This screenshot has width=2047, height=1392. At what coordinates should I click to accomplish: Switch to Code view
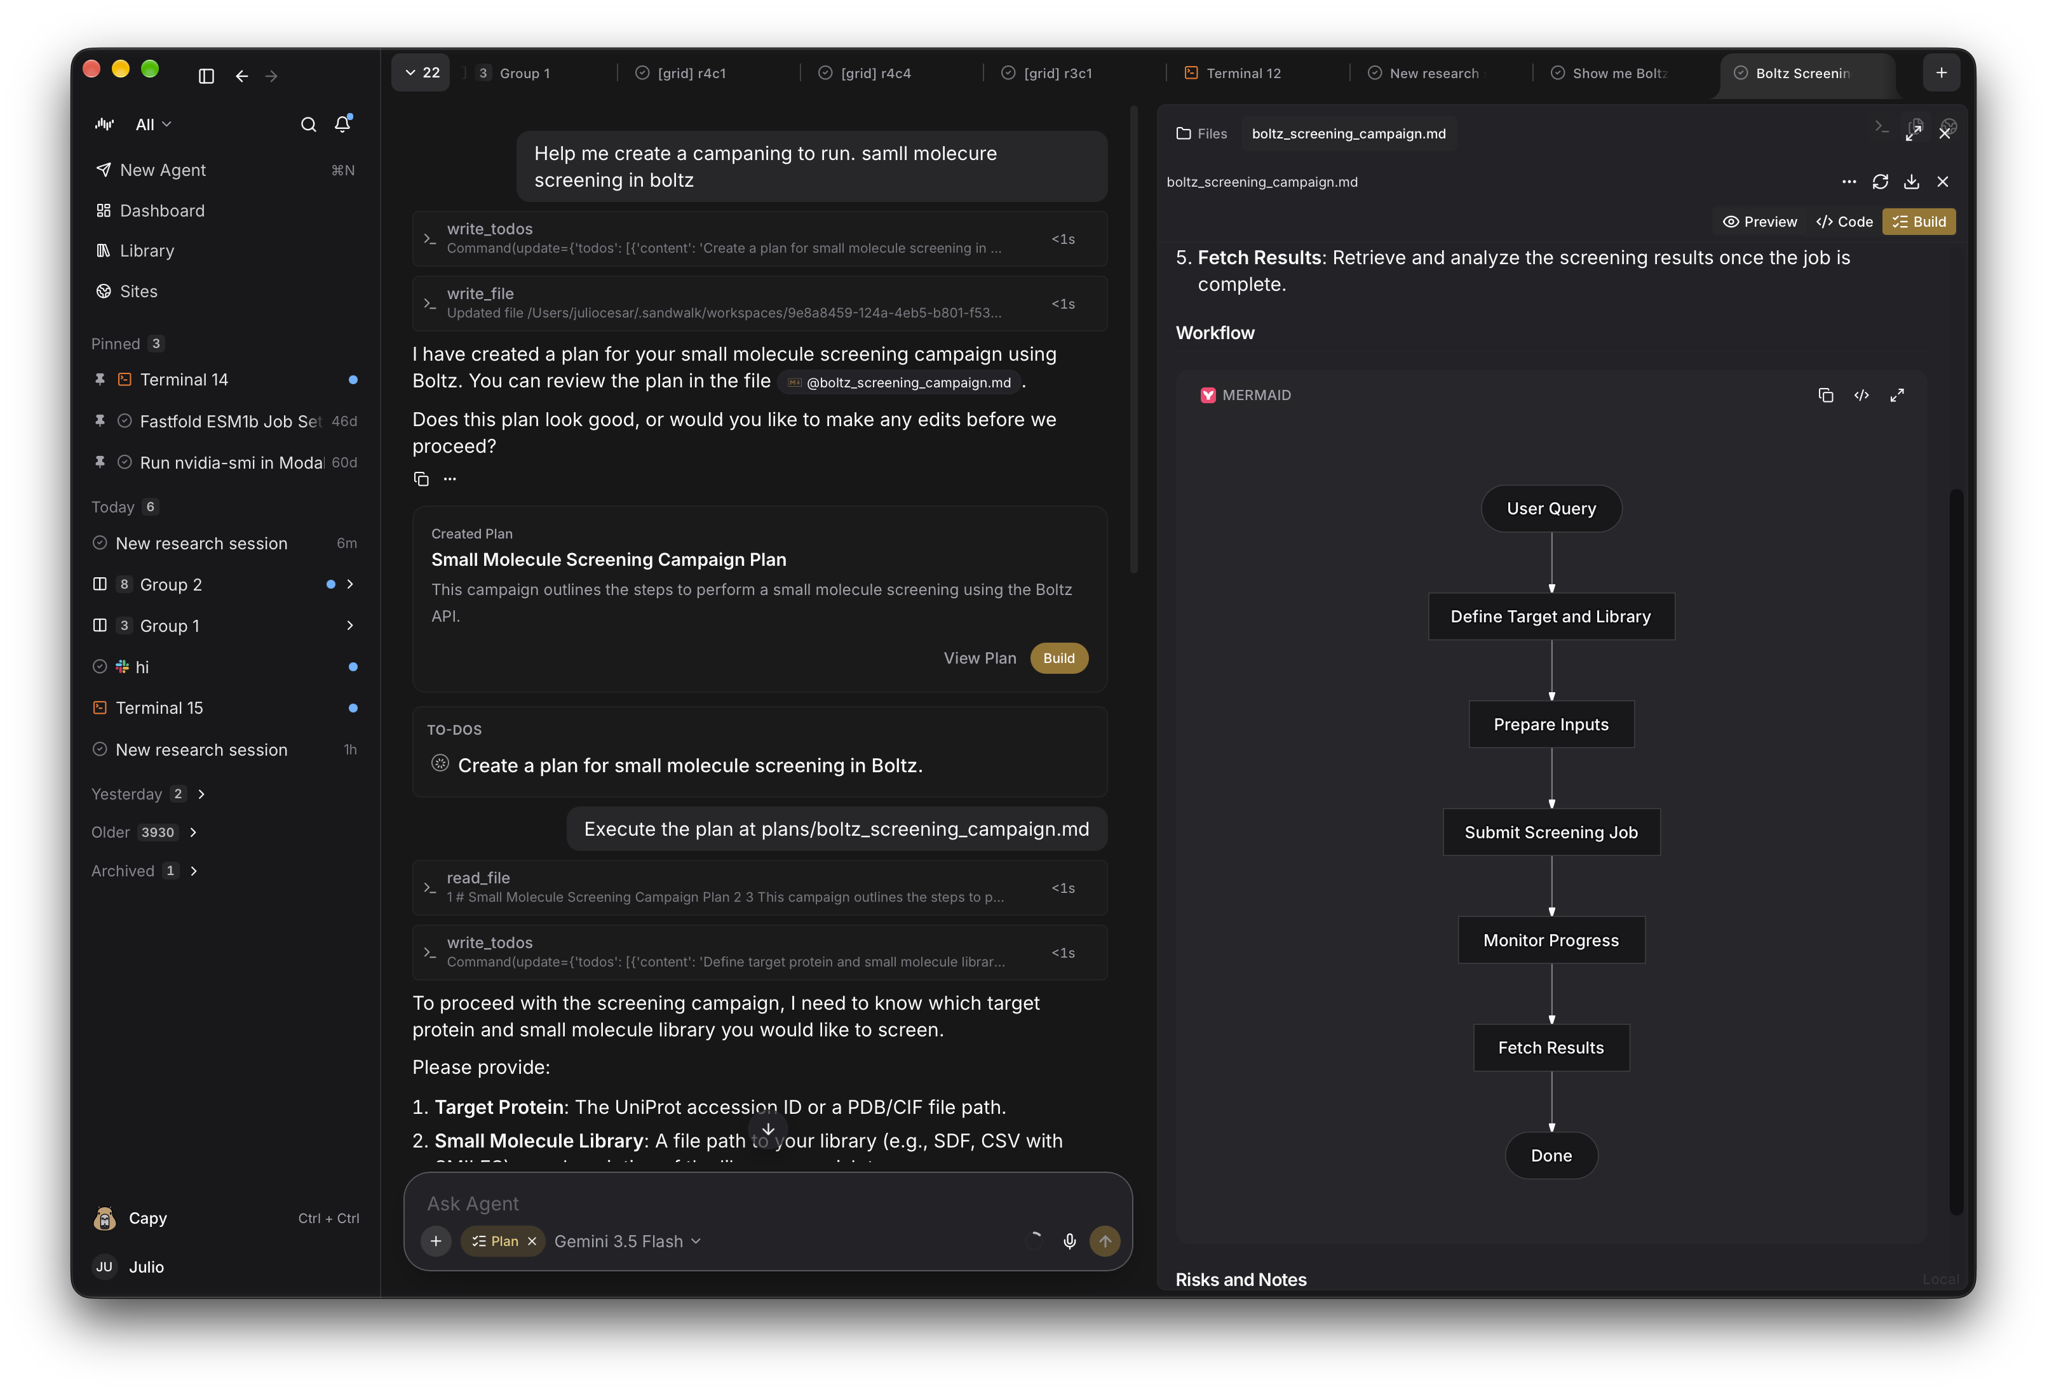point(1844,222)
